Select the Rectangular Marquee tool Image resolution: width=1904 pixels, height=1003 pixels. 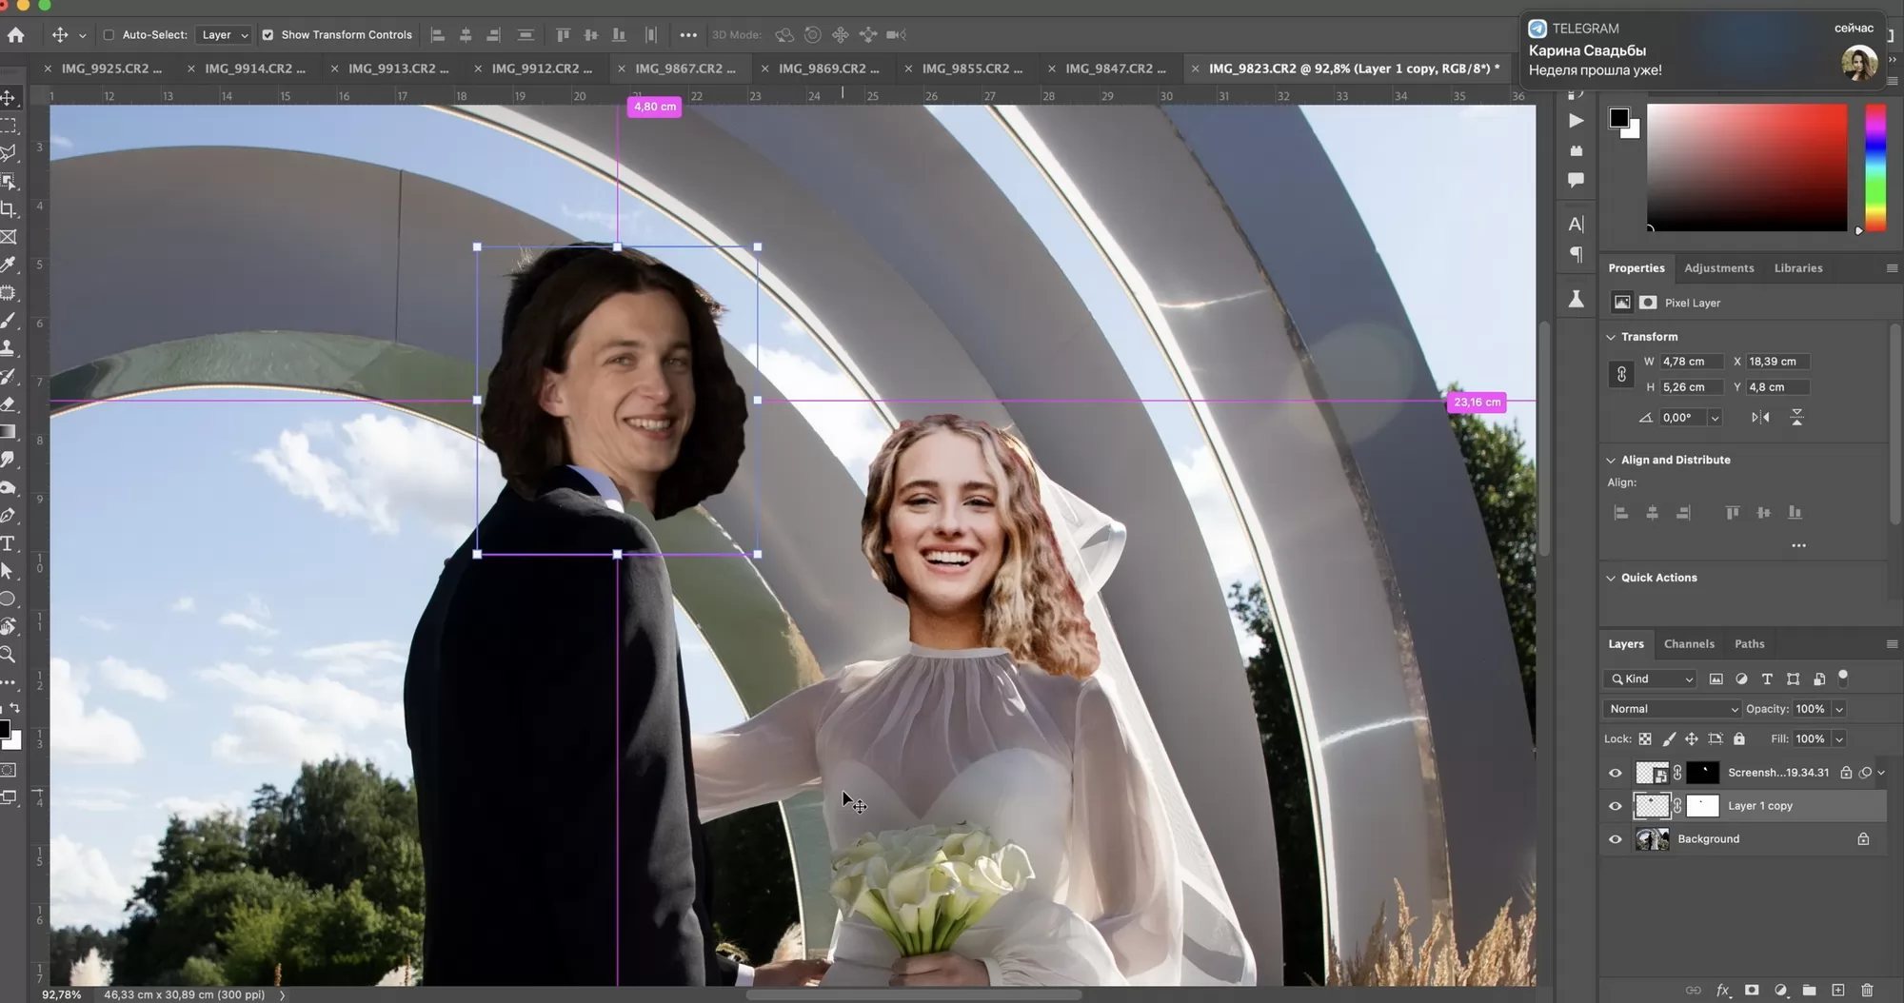point(9,126)
